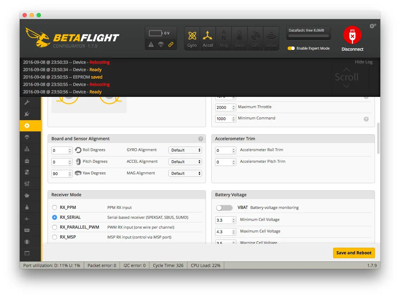
Task: Disable the Enable Expert Mode switch
Action: tap(291, 48)
